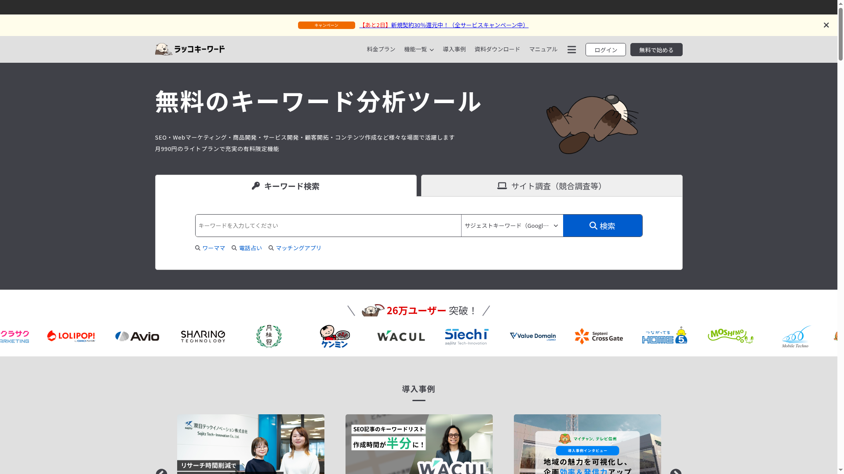The image size is (844, 474).
Task: Click previous arrow of case study carousel
Action: tap(161, 472)
